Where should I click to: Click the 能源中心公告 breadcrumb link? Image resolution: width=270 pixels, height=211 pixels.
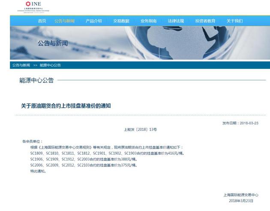[x=50, y=65]
